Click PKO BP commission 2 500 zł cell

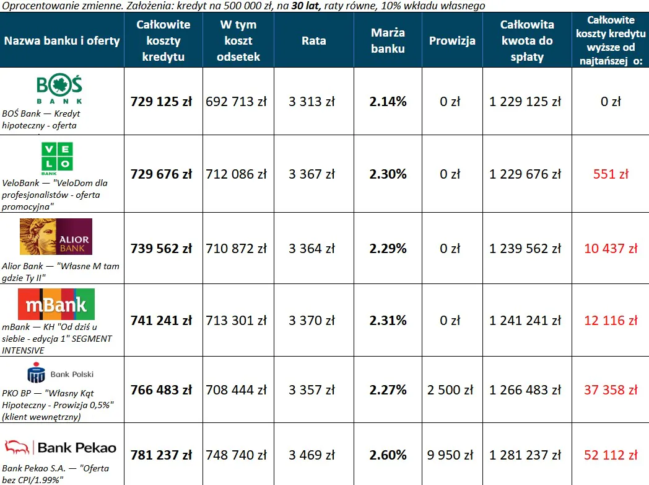tap(450, 391)
